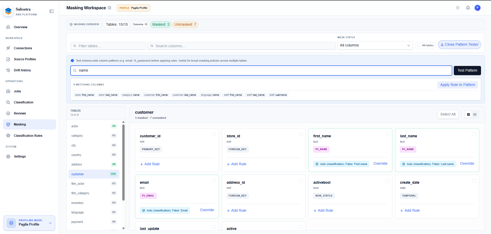Open Connections in the sidebar

pyautogui.click(x=29, y=48)
